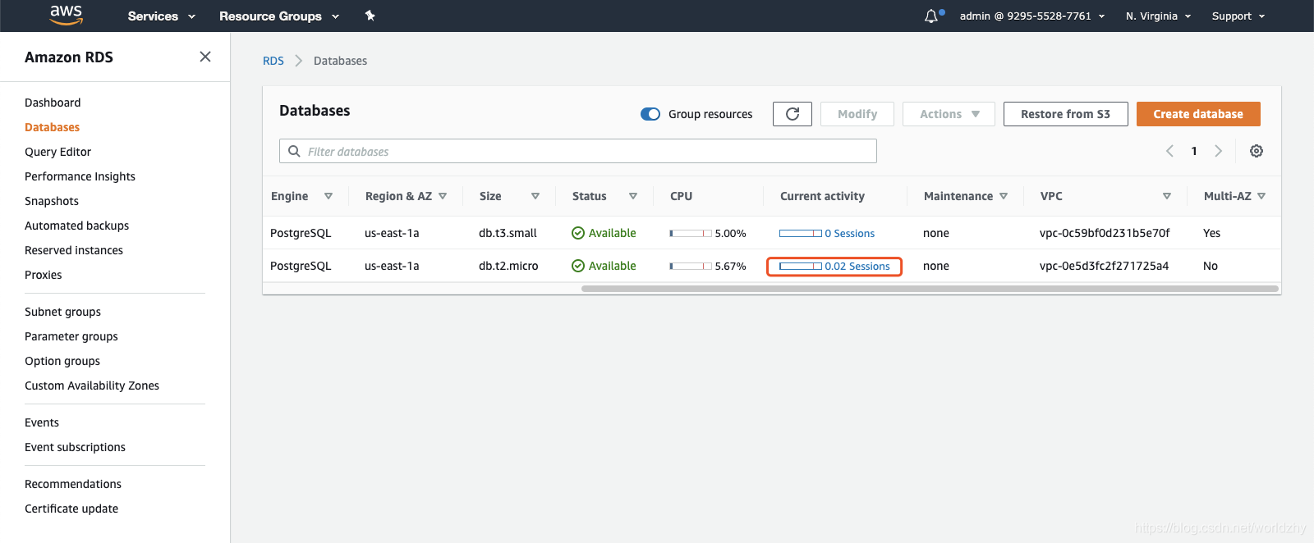This screenshot has height=543, width=1314.
Task: Click the 0 Sessions activity bar
Action: click(x=801, y=233)
